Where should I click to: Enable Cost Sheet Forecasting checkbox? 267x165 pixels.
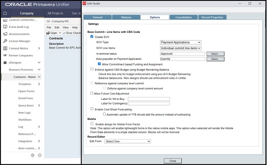[x=92, y=109]
